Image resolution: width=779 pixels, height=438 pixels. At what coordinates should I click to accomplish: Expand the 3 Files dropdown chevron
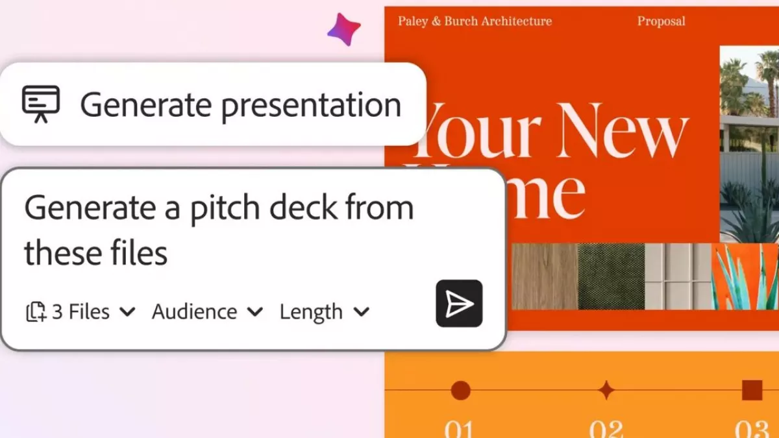(128, 312)
